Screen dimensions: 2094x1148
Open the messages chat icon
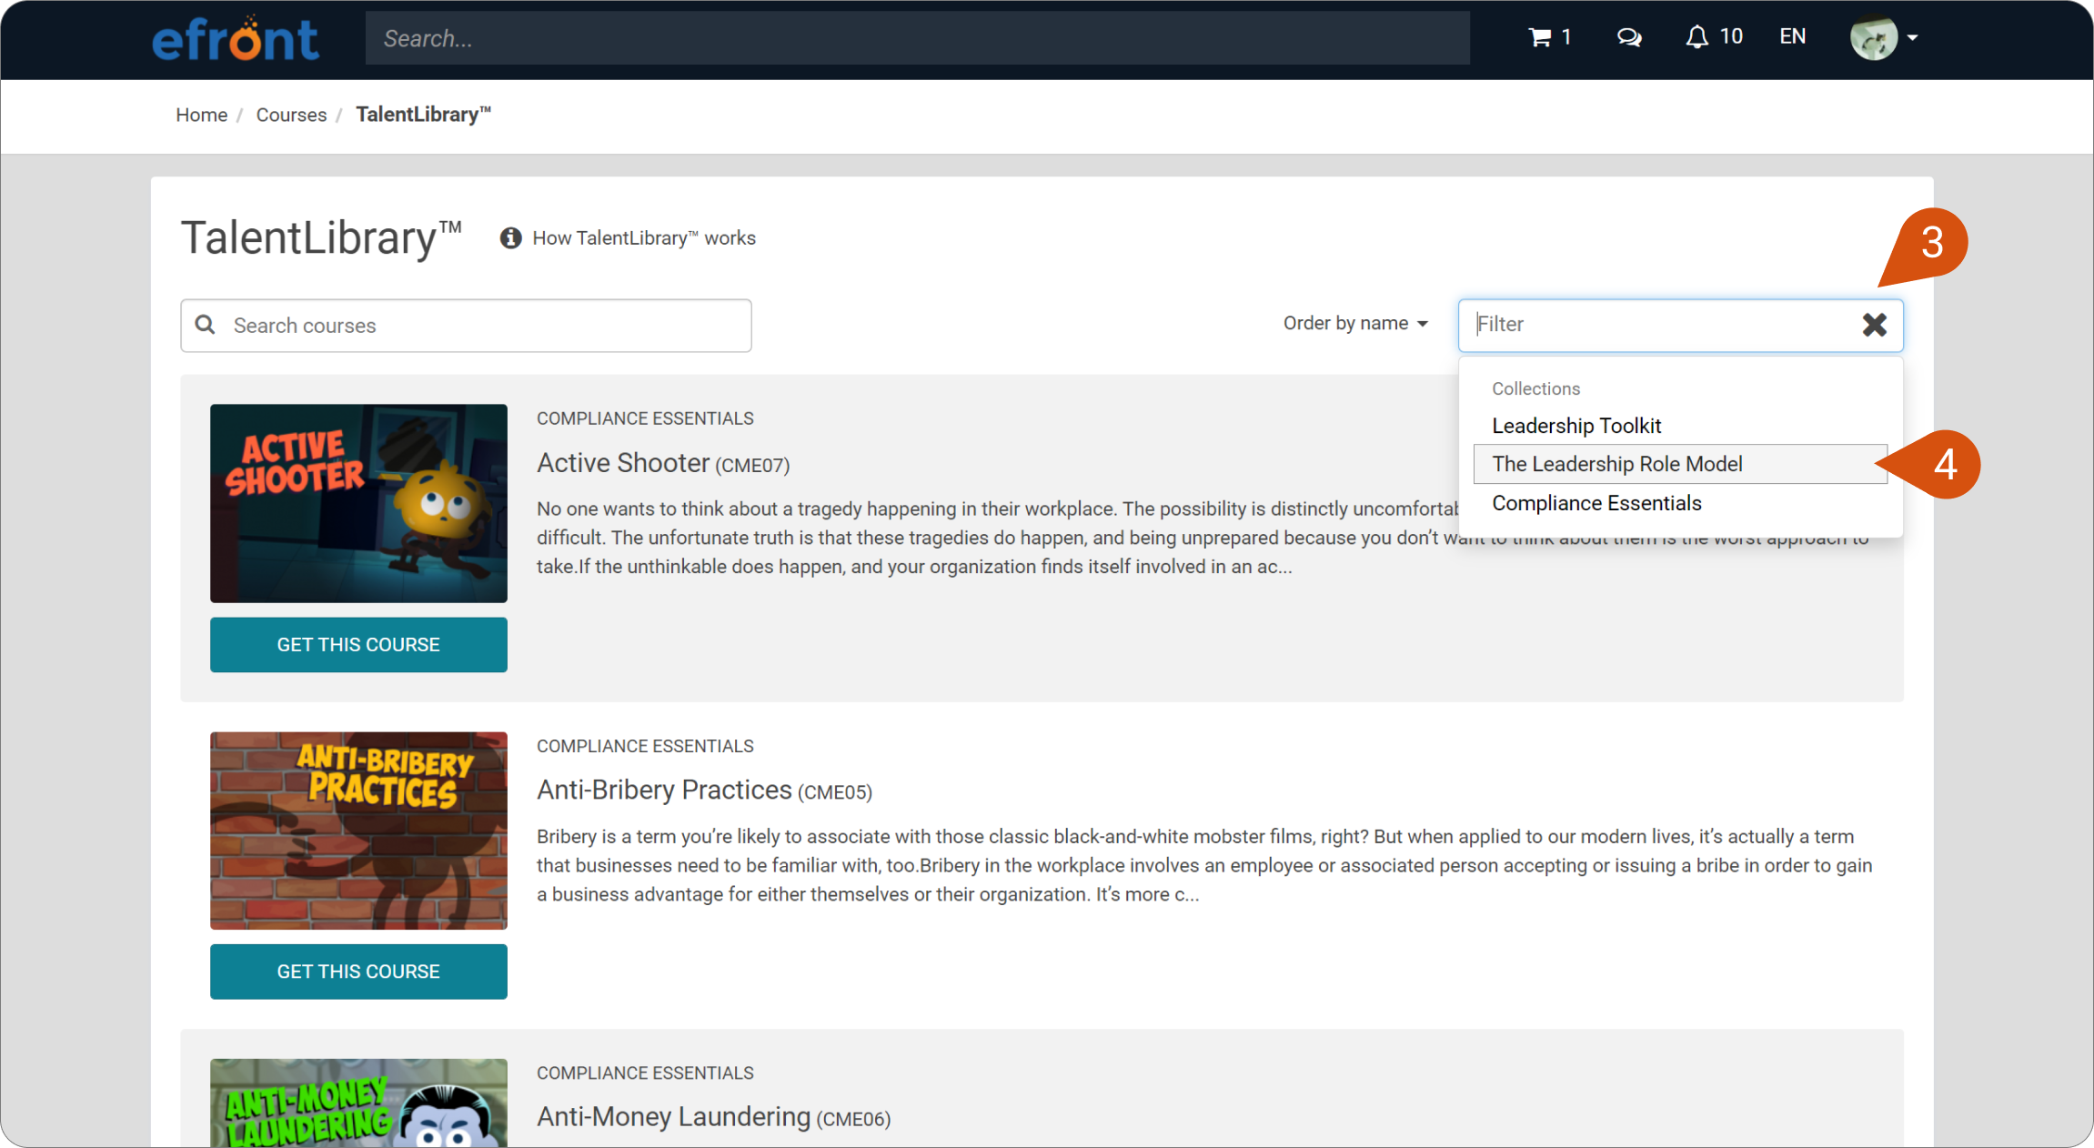pyautogui.click(x=1628, y=37)
